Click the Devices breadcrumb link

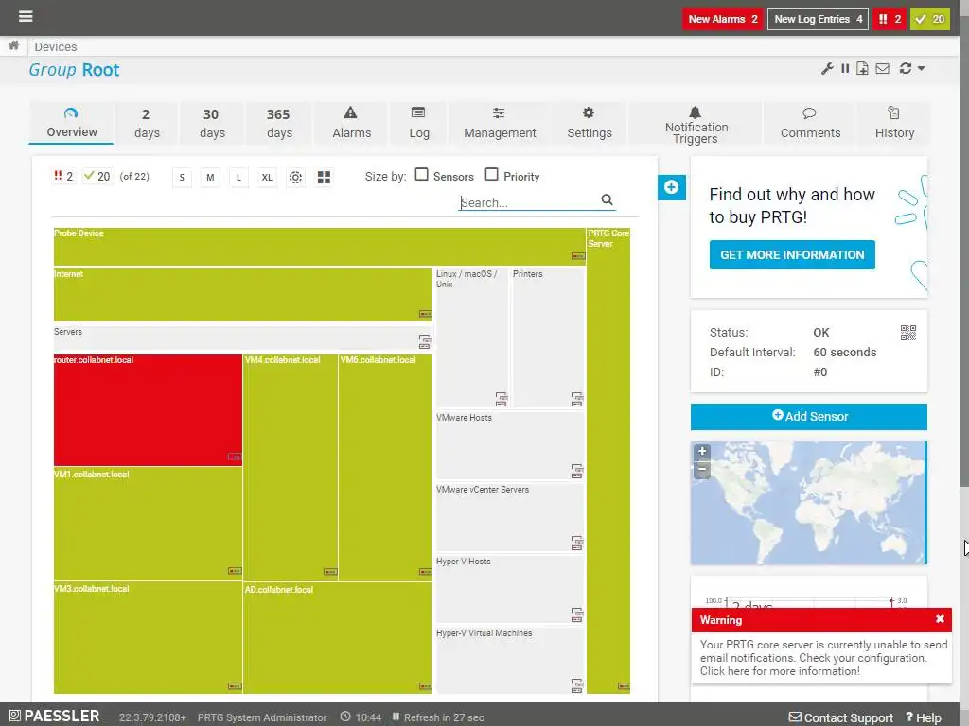[56, 47]
